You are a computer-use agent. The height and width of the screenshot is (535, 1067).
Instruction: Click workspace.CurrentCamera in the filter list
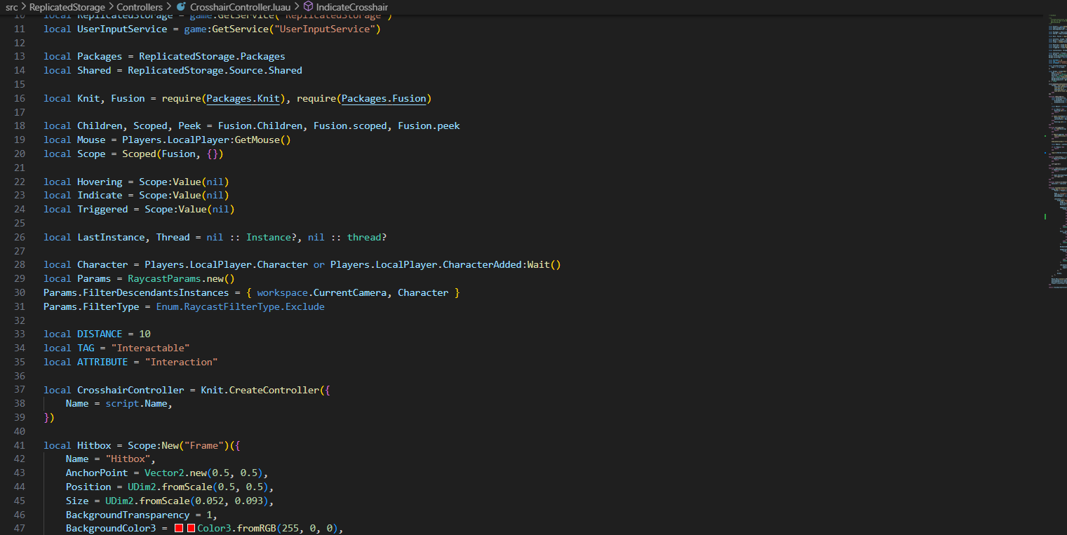click(x=321, y=292)
